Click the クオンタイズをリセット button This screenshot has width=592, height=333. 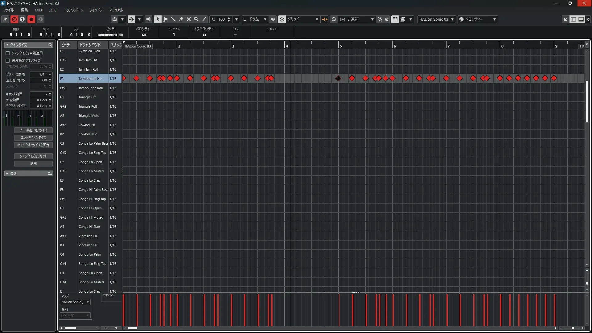pos(33,156)
